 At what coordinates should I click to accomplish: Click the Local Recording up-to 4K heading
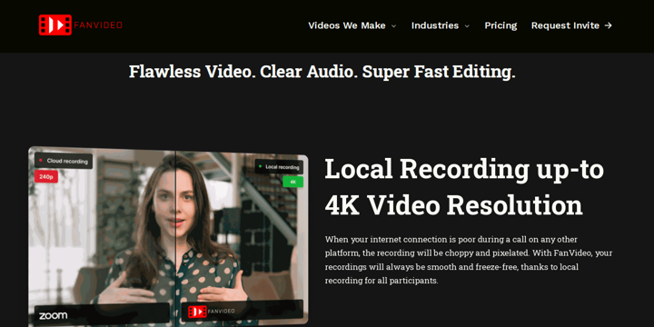[464, 186]
